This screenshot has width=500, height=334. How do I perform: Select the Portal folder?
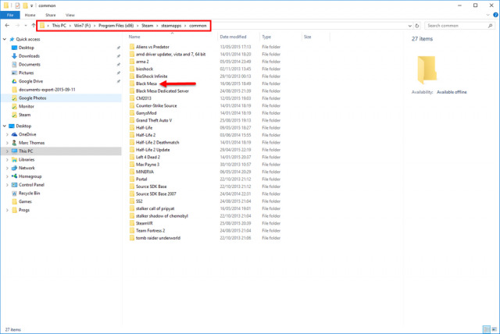coord(141,179)
